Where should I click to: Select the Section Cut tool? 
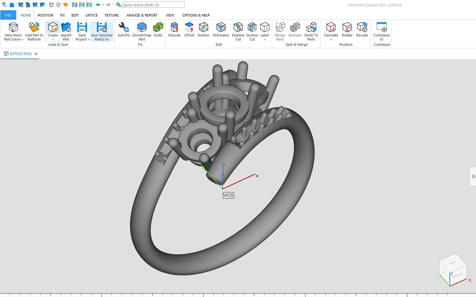(252, 31)
